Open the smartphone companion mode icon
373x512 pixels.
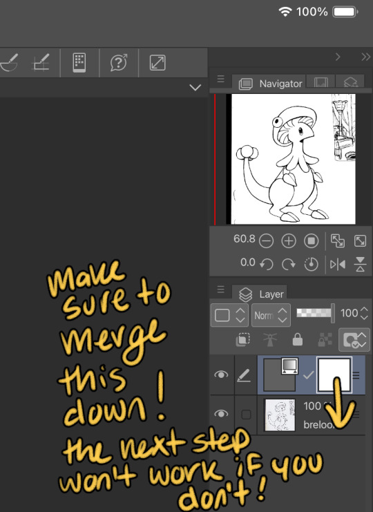coord(79,62)
